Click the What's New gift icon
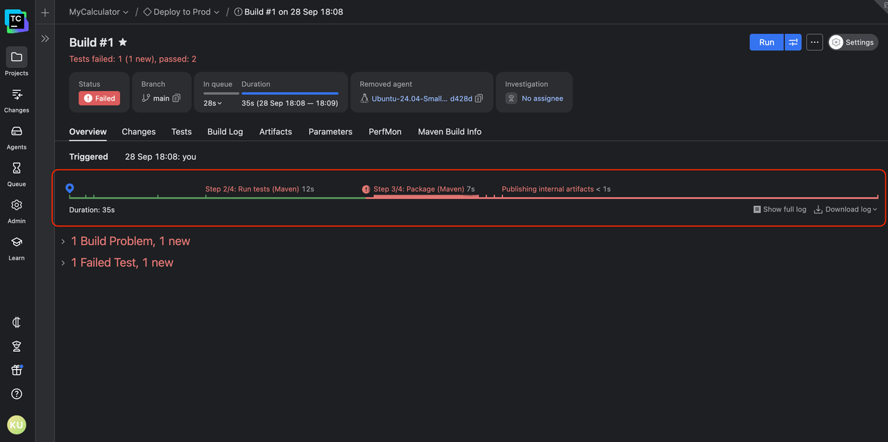Viewport: 888px width, 442px height. pyautogui.click(x=17, y=370)
